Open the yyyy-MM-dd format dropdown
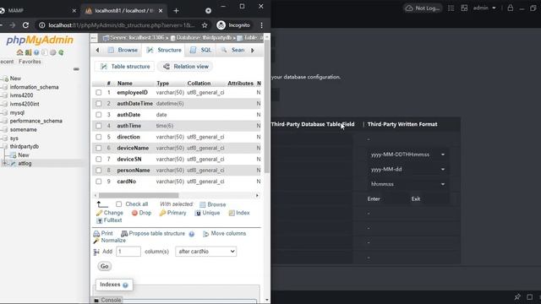541x304 pixels. (407, 169)
